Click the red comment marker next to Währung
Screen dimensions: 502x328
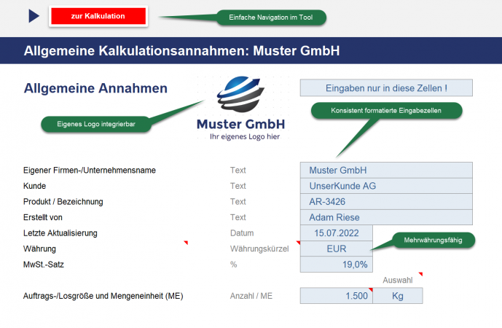click(185, 243)
